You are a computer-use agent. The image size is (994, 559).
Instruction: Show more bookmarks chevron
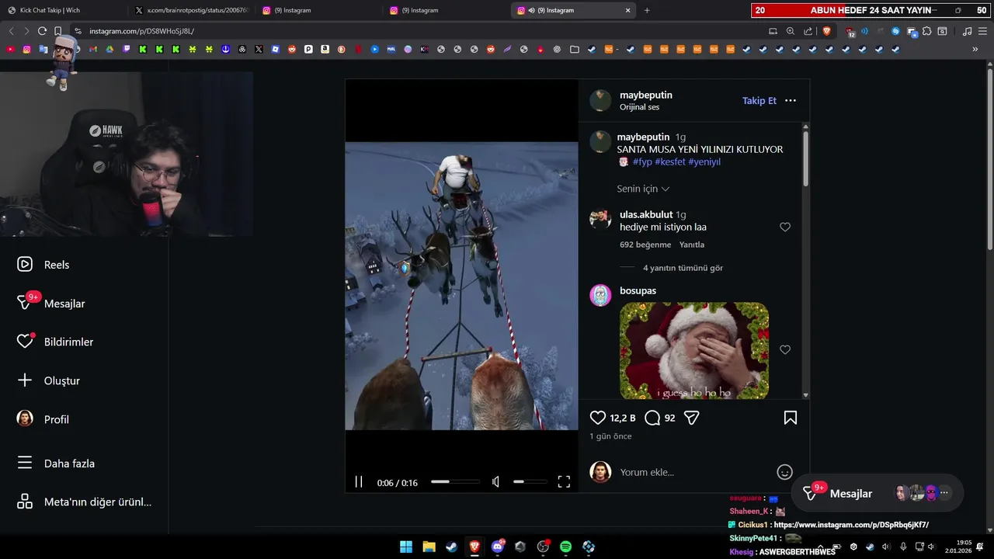[x=975, y=49]
